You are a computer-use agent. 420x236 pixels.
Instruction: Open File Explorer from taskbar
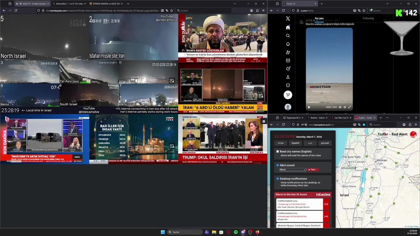[x=214, y=232]
